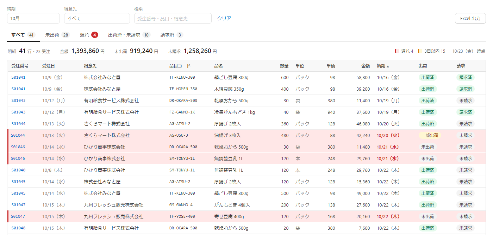Image resolution: width=493 pixels, height=235 pixels.
Task: Click the 受注番号 column header
Action: click(x=20, y=66)
